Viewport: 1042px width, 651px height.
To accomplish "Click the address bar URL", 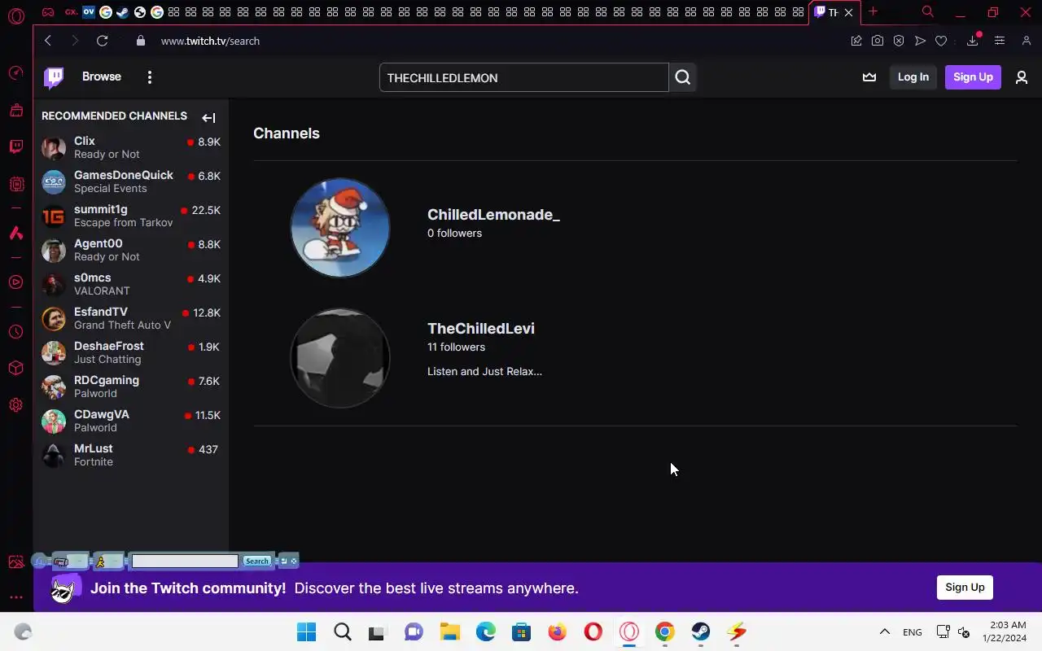I will [x=210, y=41].
